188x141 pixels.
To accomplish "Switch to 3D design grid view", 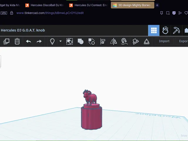I will [x=154, y=31].
